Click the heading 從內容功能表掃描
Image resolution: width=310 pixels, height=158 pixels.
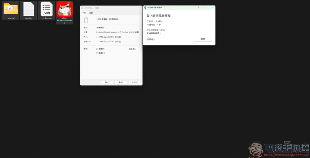(158, 15)
